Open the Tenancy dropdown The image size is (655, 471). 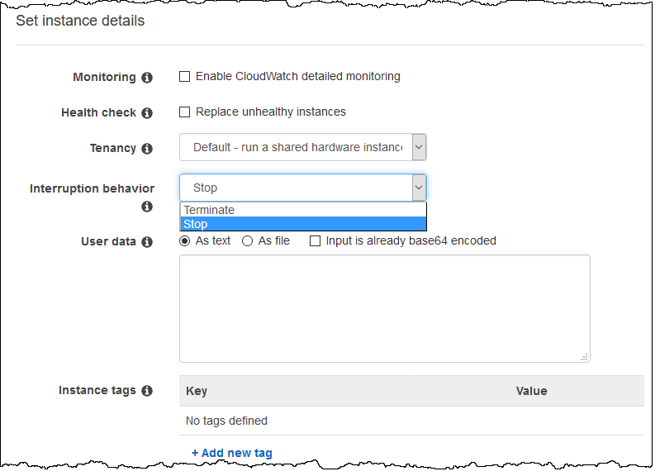pos(302,148)
